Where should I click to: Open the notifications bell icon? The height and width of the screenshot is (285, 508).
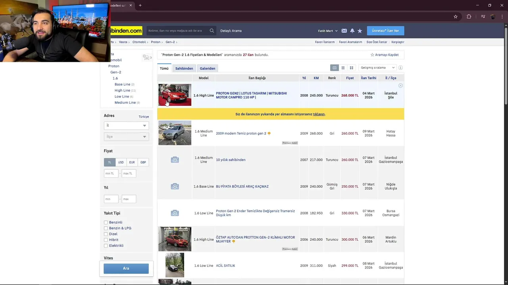(x=352, y=30)
